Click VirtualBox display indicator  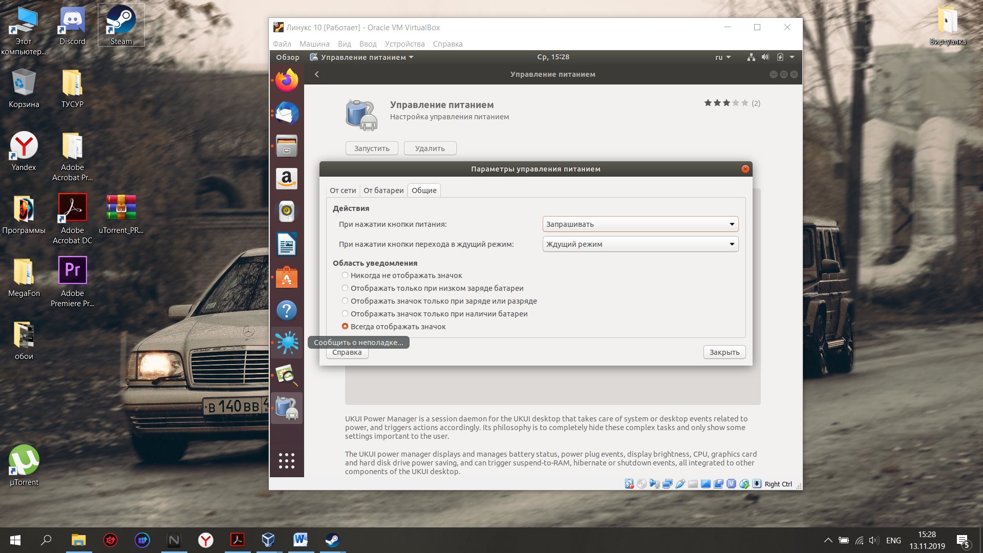coord(706,484)
